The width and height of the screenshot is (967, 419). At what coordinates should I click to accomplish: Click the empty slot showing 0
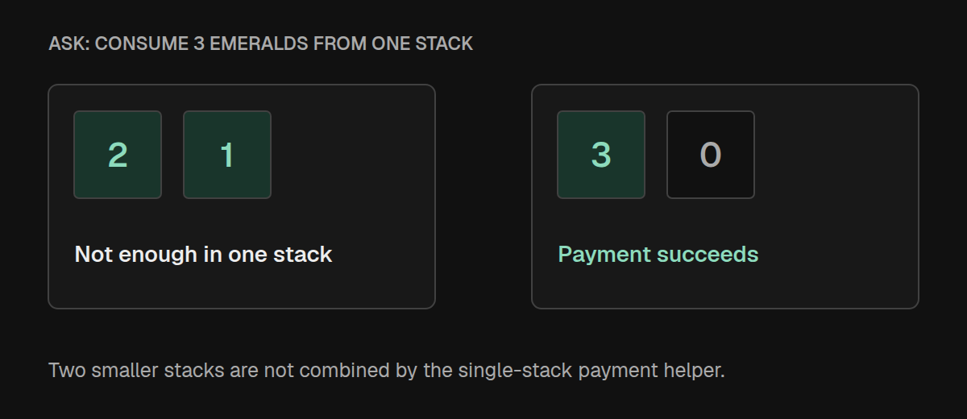click(x=711, y=155)
